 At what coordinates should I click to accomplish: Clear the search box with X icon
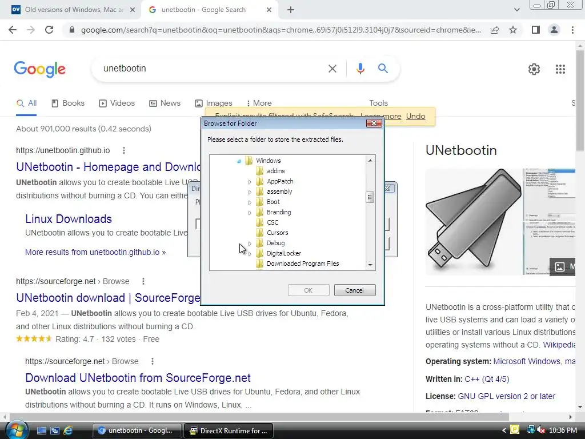tap(332, 69)
